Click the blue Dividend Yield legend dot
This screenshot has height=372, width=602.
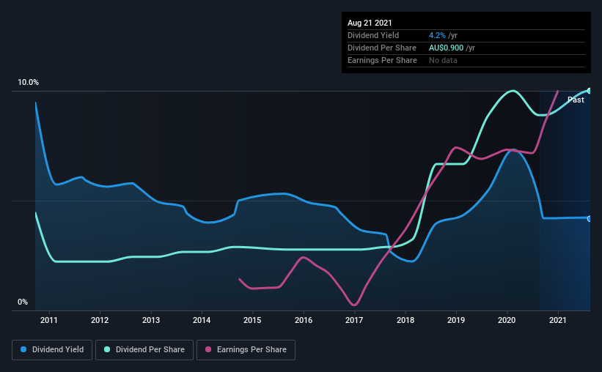pyautogui.click(x=23, y=349)
